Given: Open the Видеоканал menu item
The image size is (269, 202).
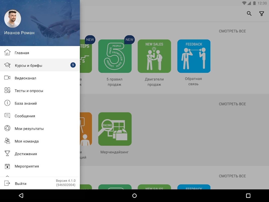Looking at the screenshot, I should point(40,78).
